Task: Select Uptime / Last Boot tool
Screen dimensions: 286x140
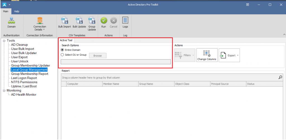Action: click(24, 86)
